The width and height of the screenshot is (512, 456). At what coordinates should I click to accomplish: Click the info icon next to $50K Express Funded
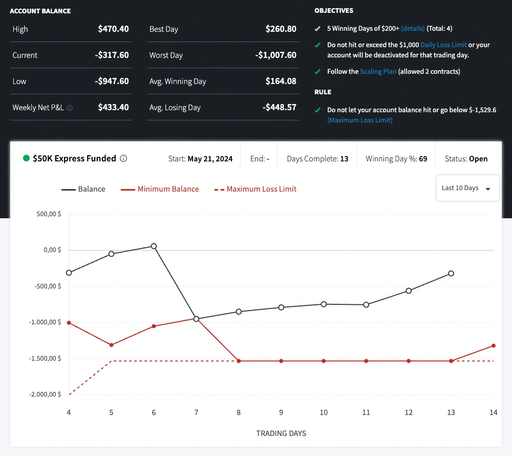click(123, 159)
